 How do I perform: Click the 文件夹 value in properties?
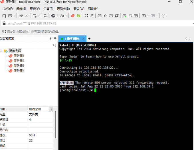point(34,115)
